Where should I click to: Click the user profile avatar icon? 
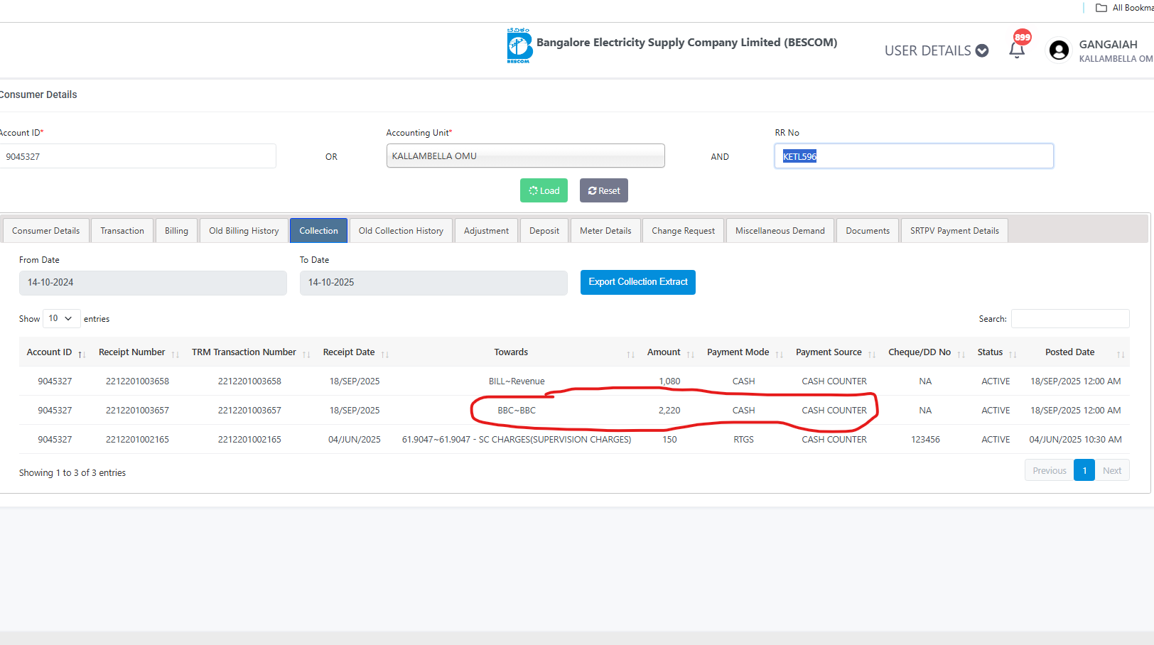[1059, 50]
